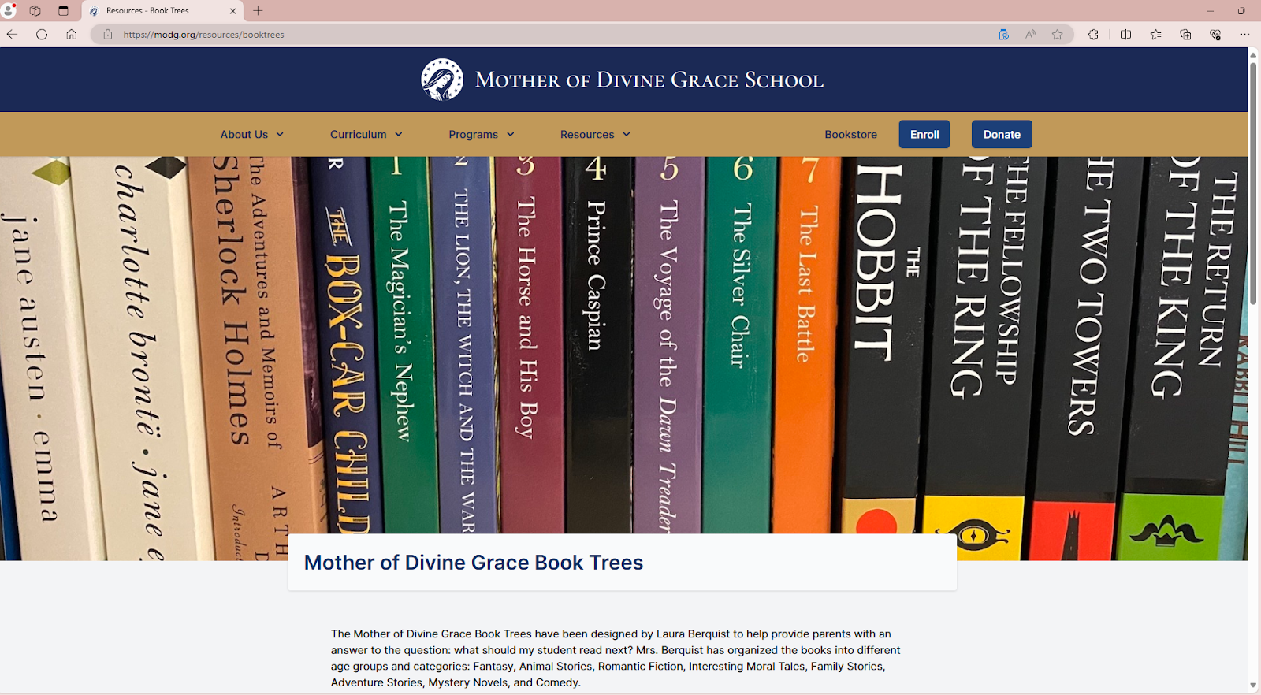This screenshot has width=1261, height=695.
Task: Expand the Curriculum menu
Action: click(366, 135)
